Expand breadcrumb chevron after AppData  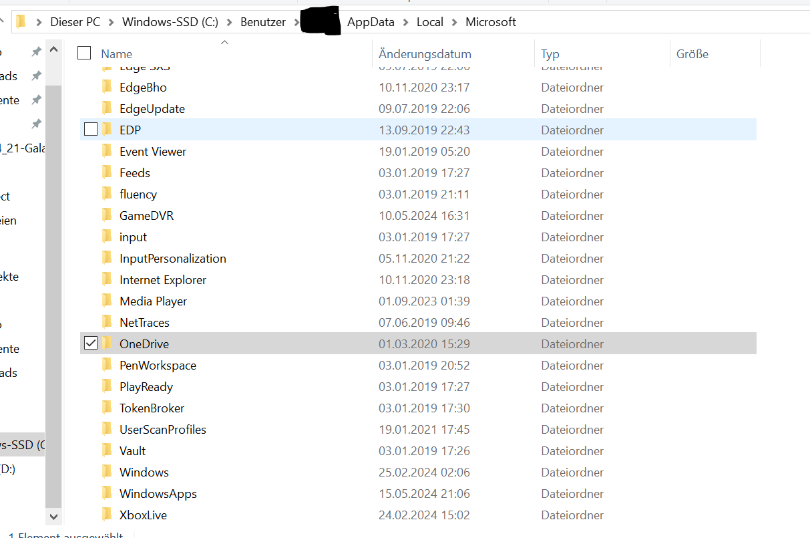(x=405, y=22)
